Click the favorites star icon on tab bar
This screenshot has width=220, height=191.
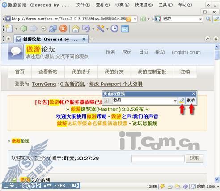(8, 39)
